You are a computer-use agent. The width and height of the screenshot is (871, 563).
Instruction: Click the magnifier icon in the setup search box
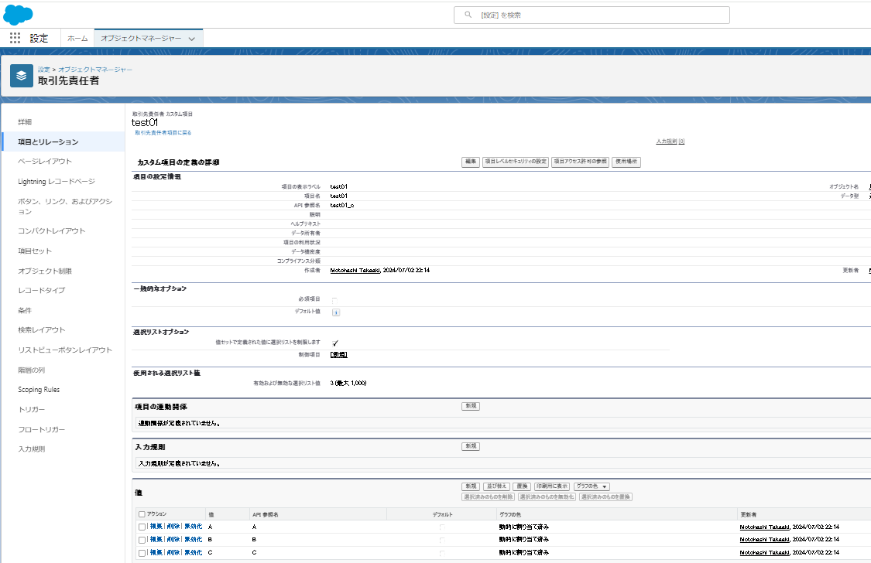click(x=468, y=15)
